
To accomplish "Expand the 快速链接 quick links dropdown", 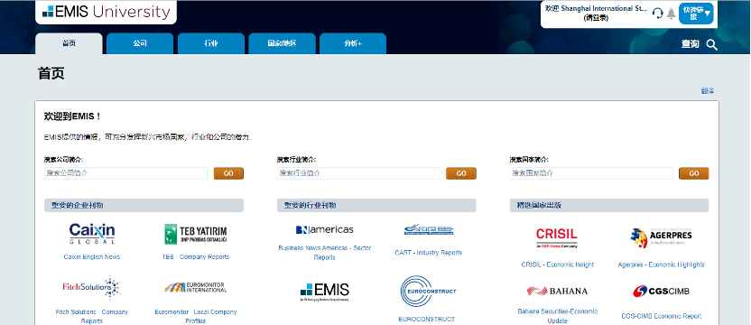I will [x=696, y=14].
